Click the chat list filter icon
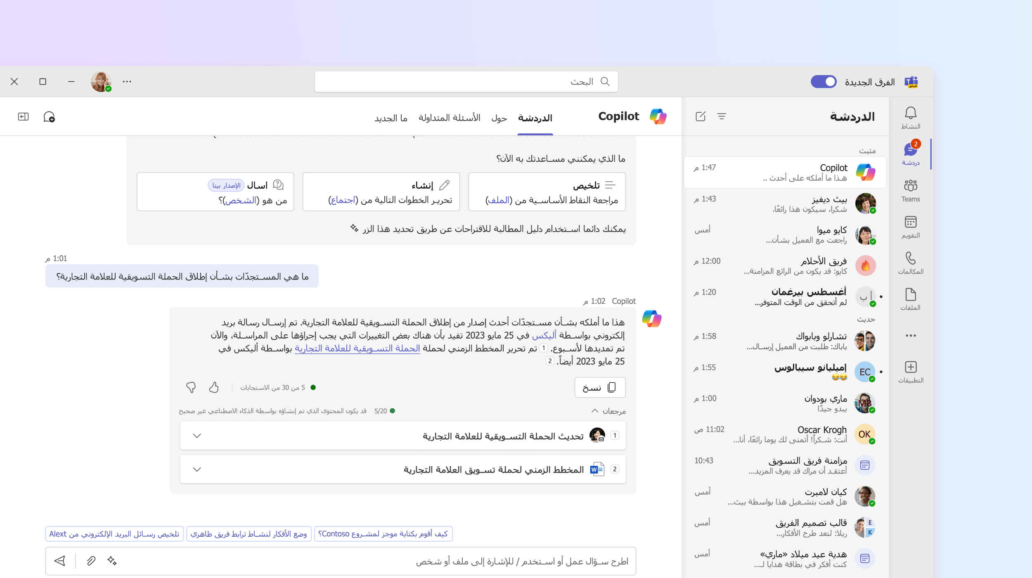Viewport: 1032px width, 578px height. tap(722, 116)
